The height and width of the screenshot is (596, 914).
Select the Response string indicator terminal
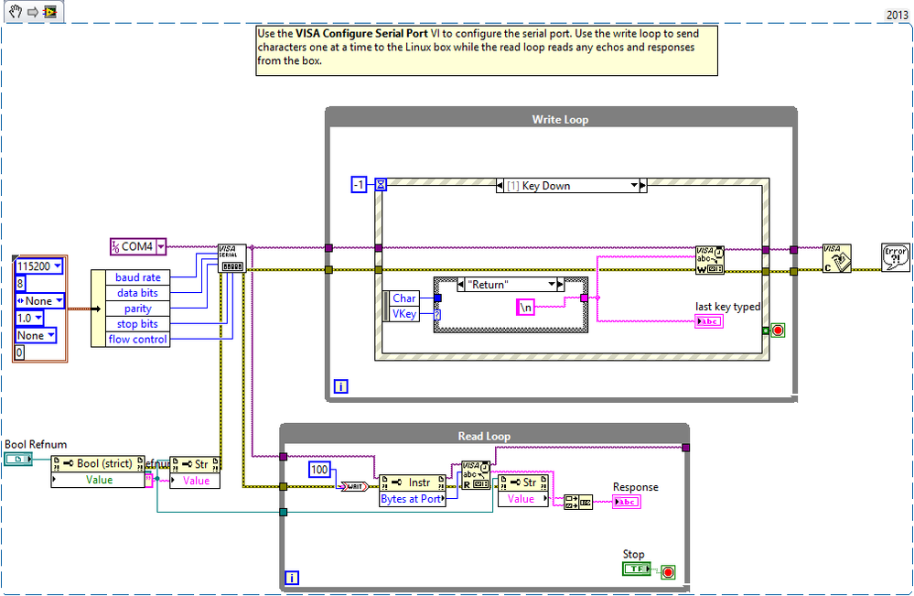(627, 502)
